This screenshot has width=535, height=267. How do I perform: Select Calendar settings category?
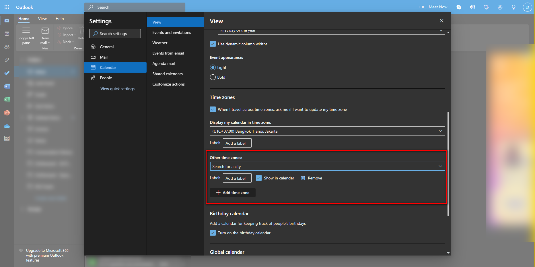[115, 67]
